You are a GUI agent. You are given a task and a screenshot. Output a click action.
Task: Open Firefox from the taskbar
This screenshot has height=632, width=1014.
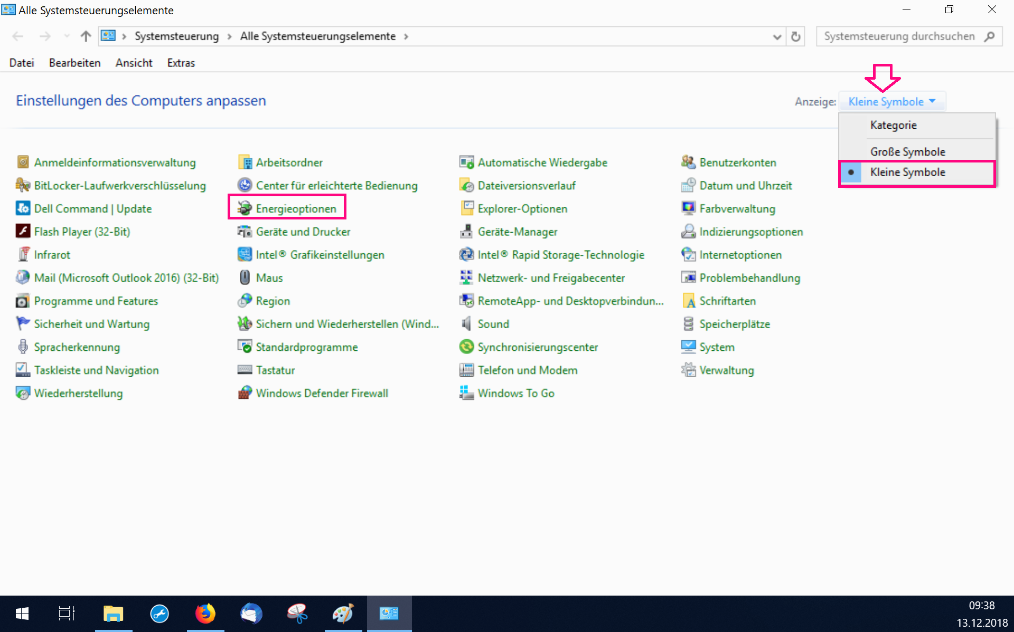(x=205, y=614)
